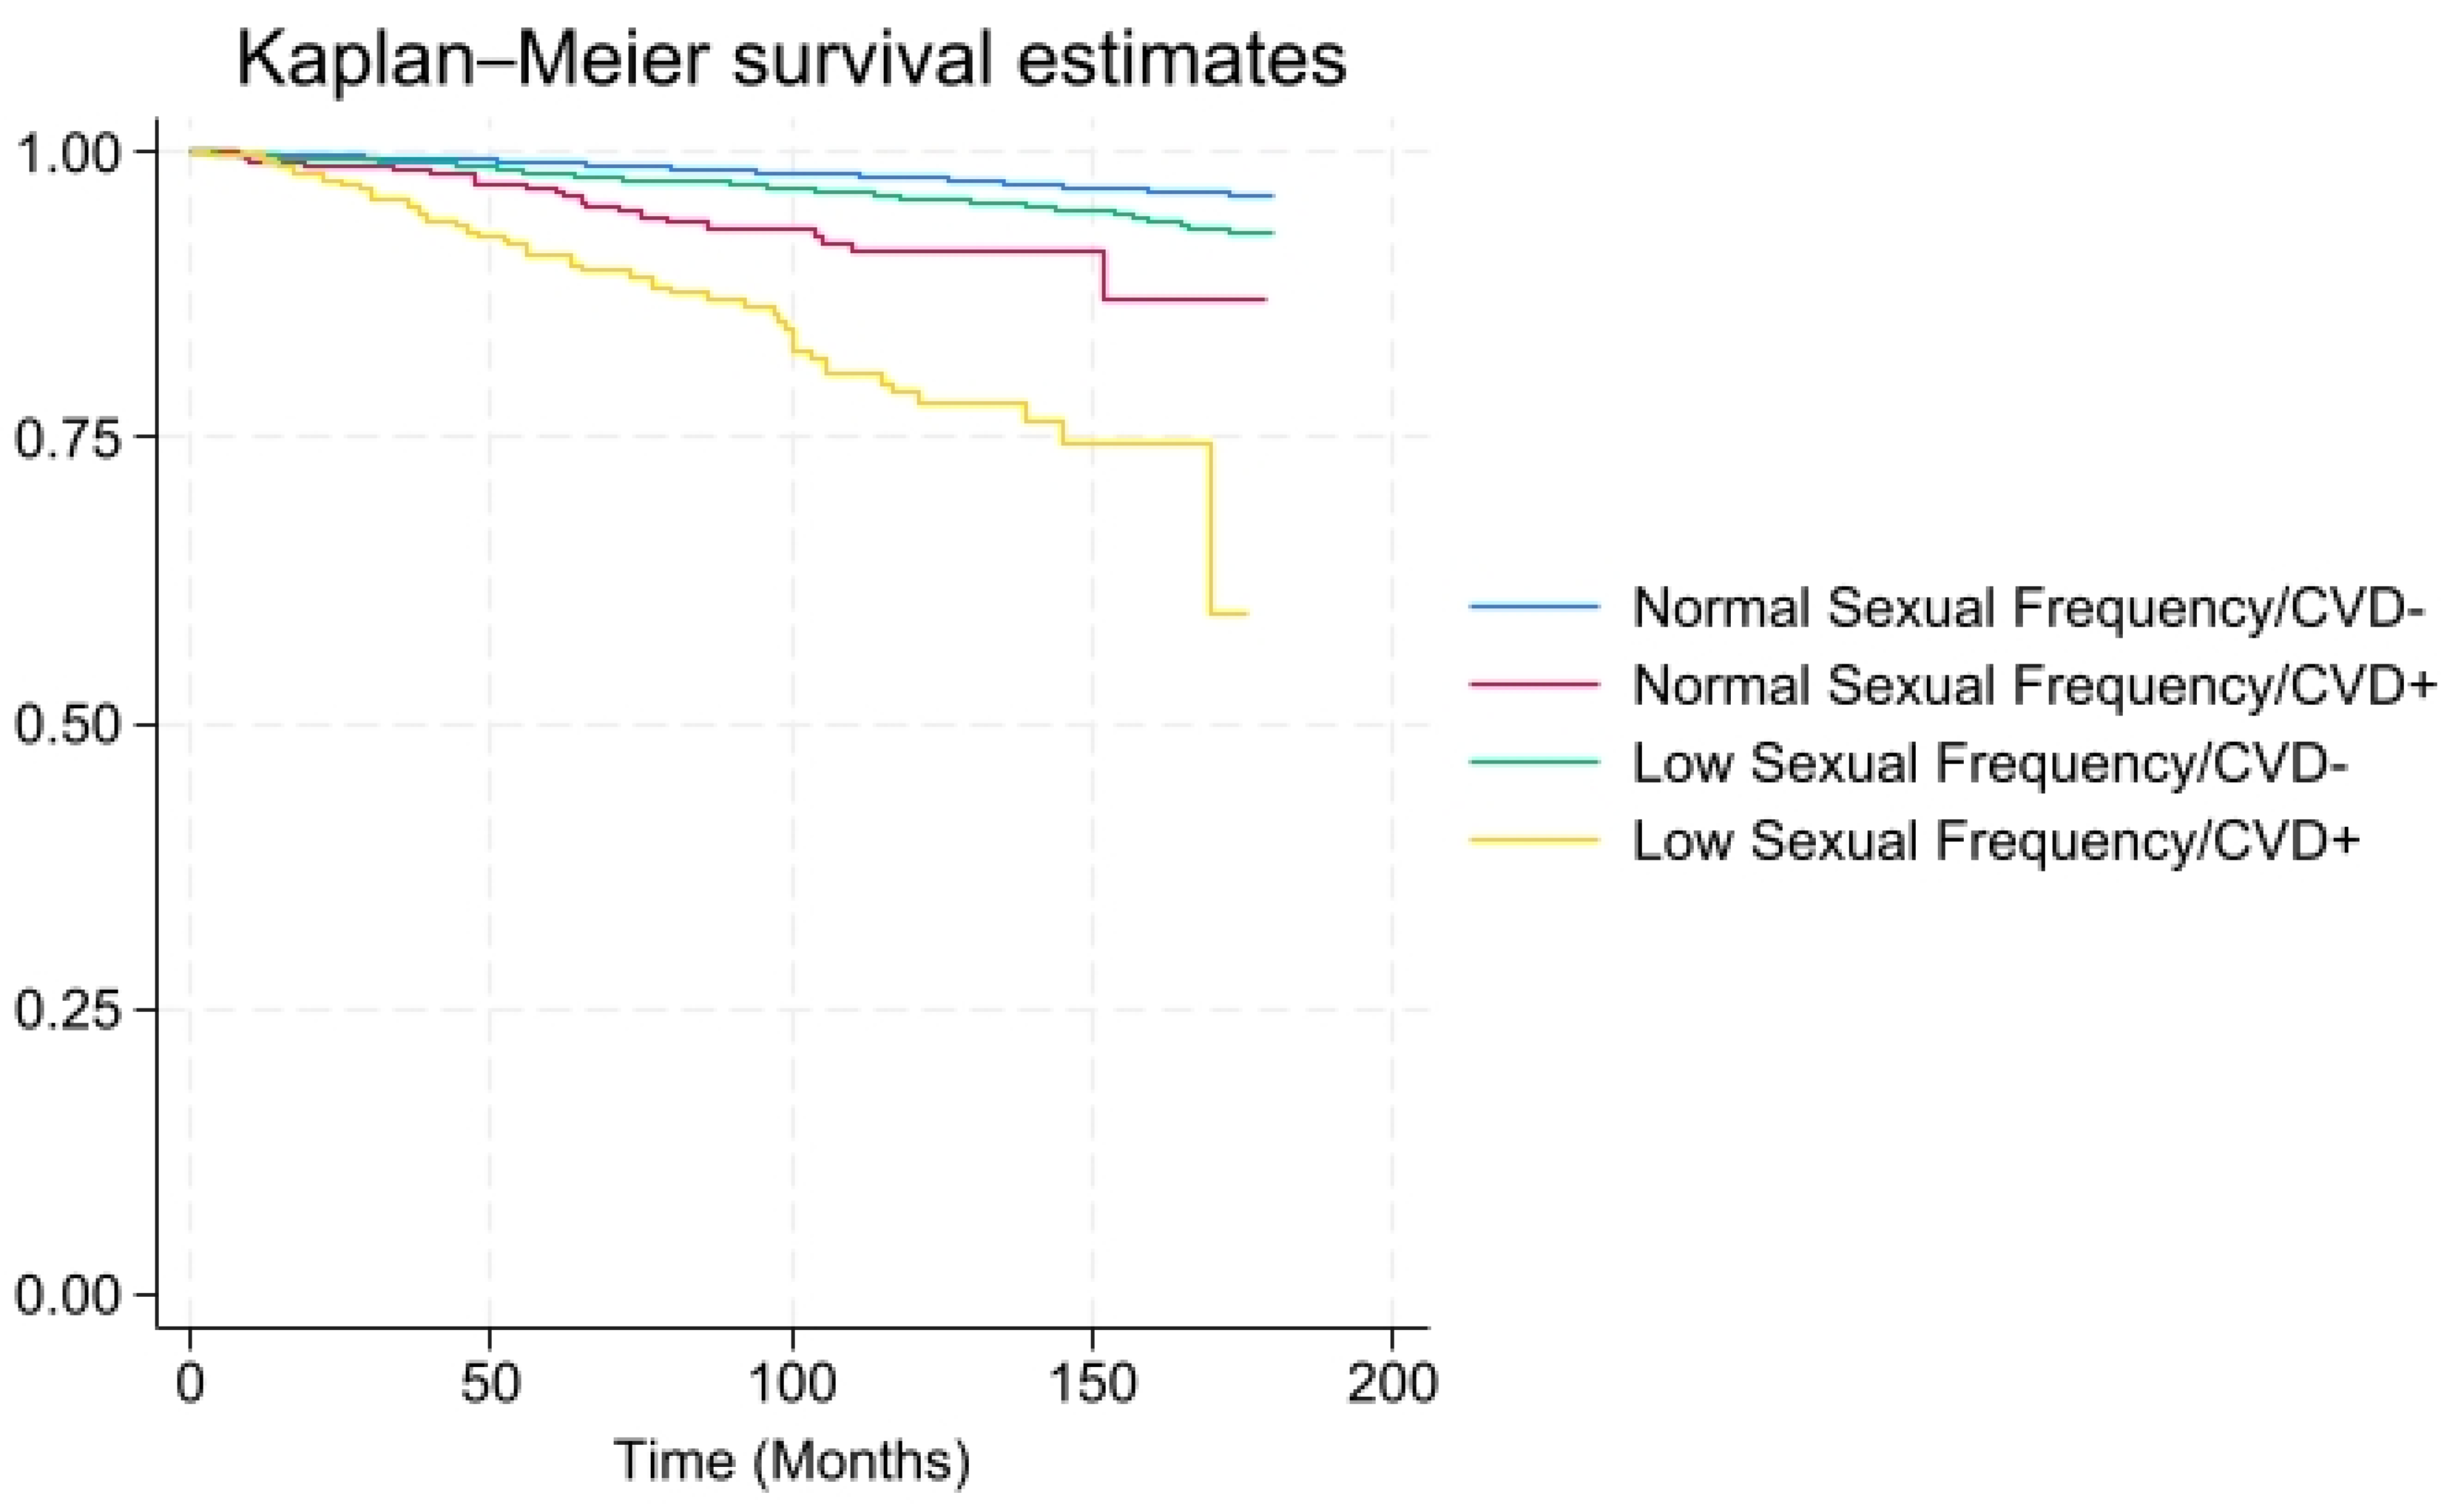Click the 150 x-axis tick label
The width and height of the screenshot is (2464, 1507).
click(x=1092, y=1384)
